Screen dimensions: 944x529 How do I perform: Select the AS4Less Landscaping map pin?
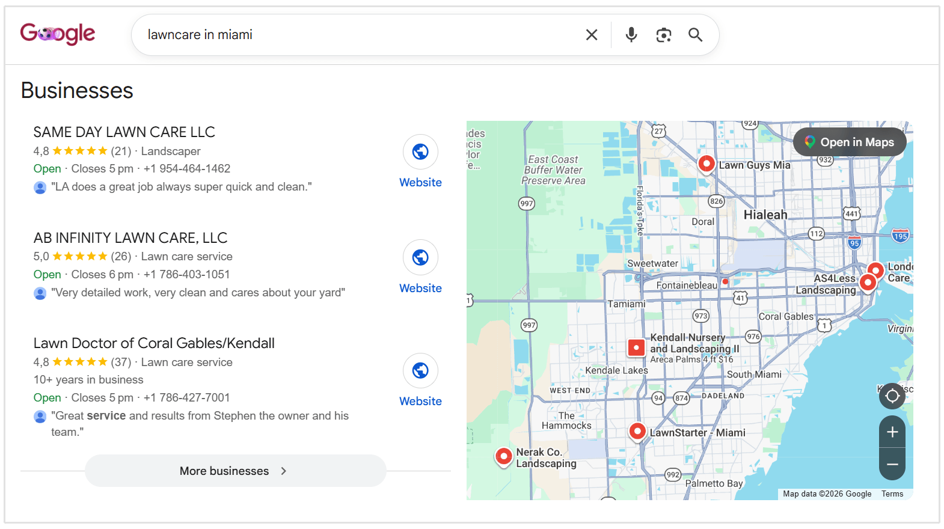tap(868, 281)
